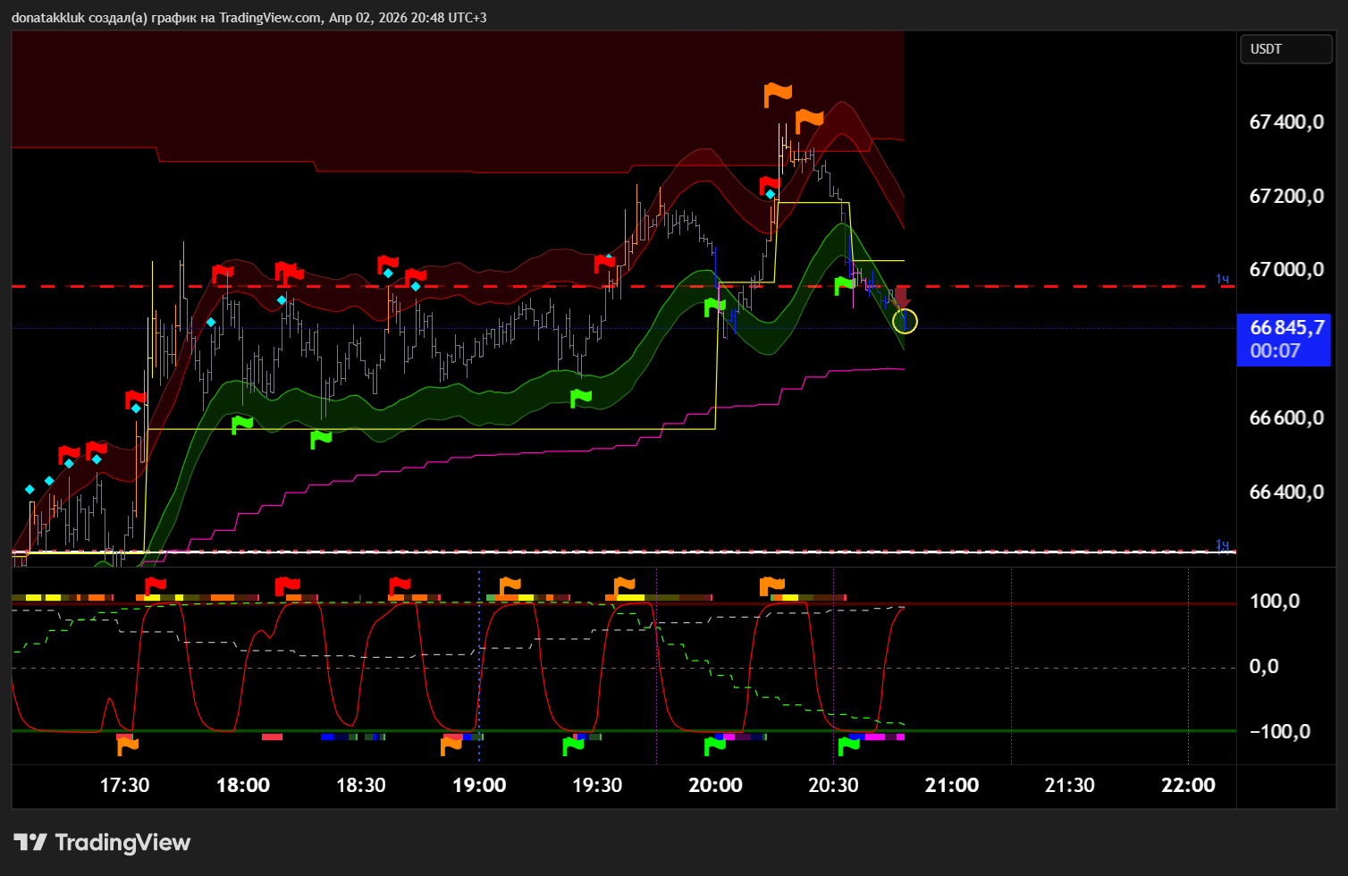Click the red flag on the chart near 17:30
The image size is (1348, 876).
135,400
